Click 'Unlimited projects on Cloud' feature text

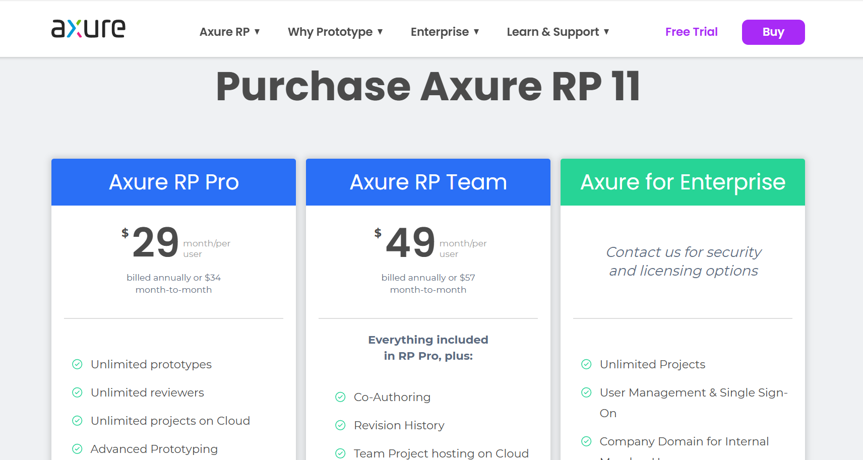click(170, 421)
